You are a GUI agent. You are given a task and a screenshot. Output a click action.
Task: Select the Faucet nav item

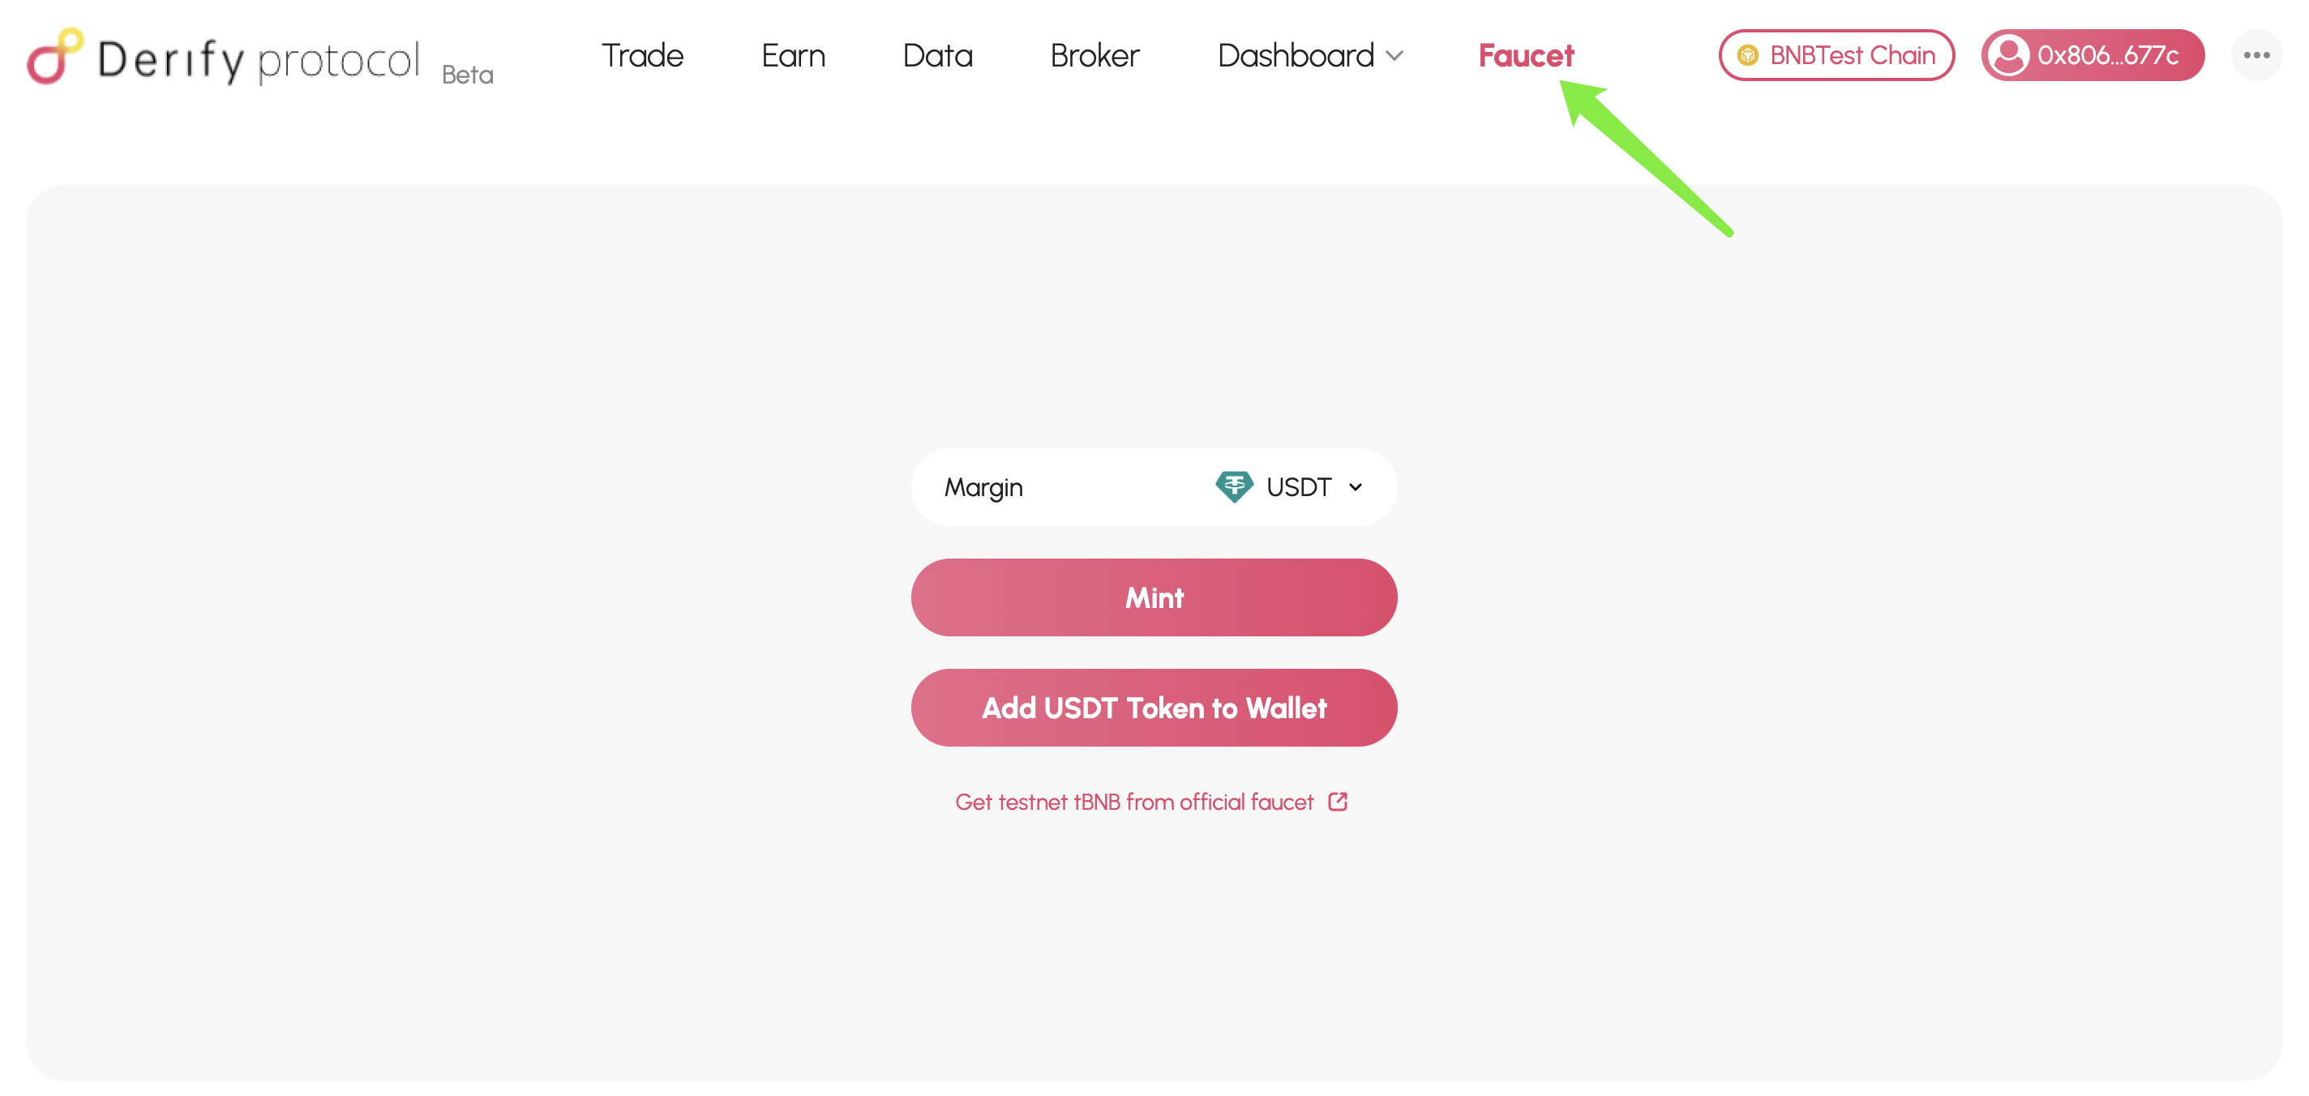pos(1526,56)
